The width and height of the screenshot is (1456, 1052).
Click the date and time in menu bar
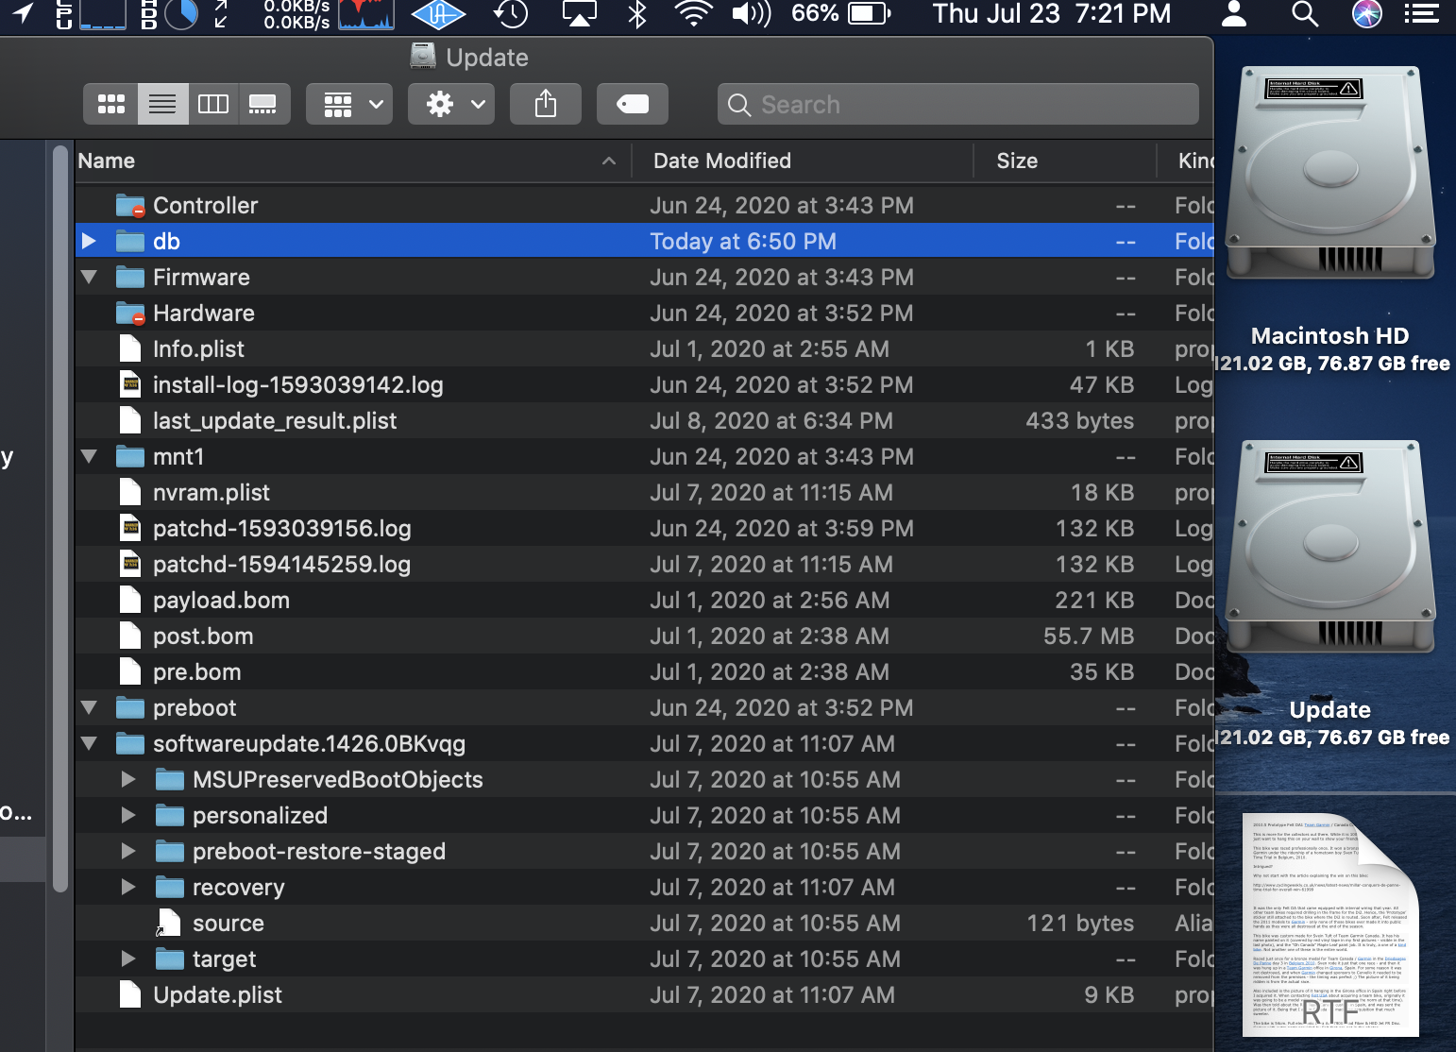(1052, 13)
